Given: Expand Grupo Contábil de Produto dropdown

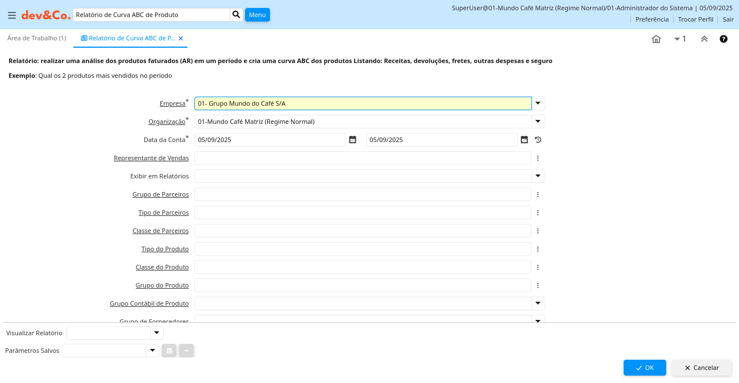Looking at the screenshot, I should (x=538, y=303).
